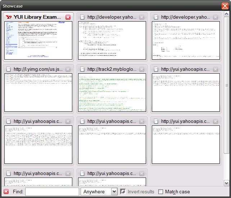
Task: Click the vertical scrollbar thumb
Action: 227,86
